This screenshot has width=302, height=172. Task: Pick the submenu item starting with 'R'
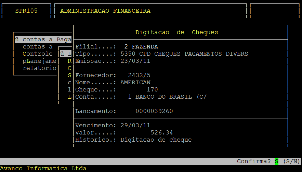pyautogui.click(x=69, y=61)
